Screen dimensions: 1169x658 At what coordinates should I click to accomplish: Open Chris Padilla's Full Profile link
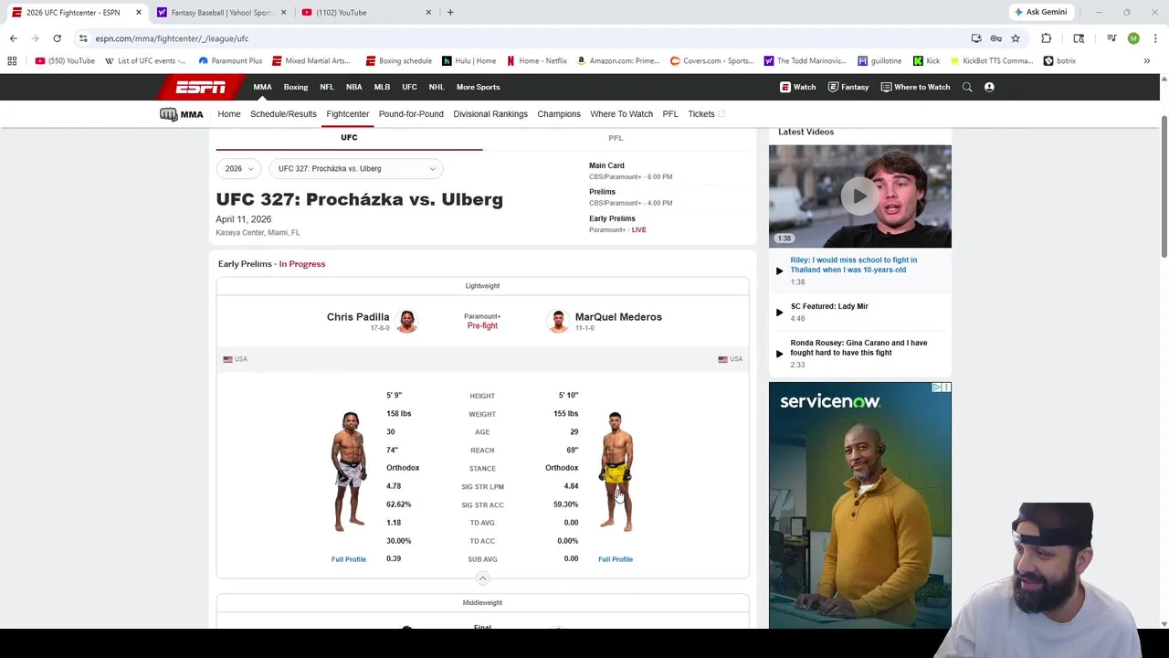349,559
